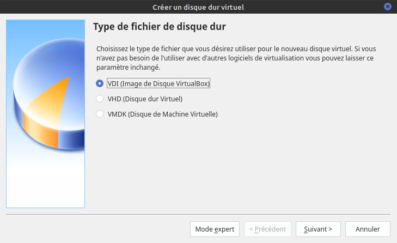Click the Suivant button to continue
The width and height of the screenshot is (397, 243).
[x=318, y=229]
